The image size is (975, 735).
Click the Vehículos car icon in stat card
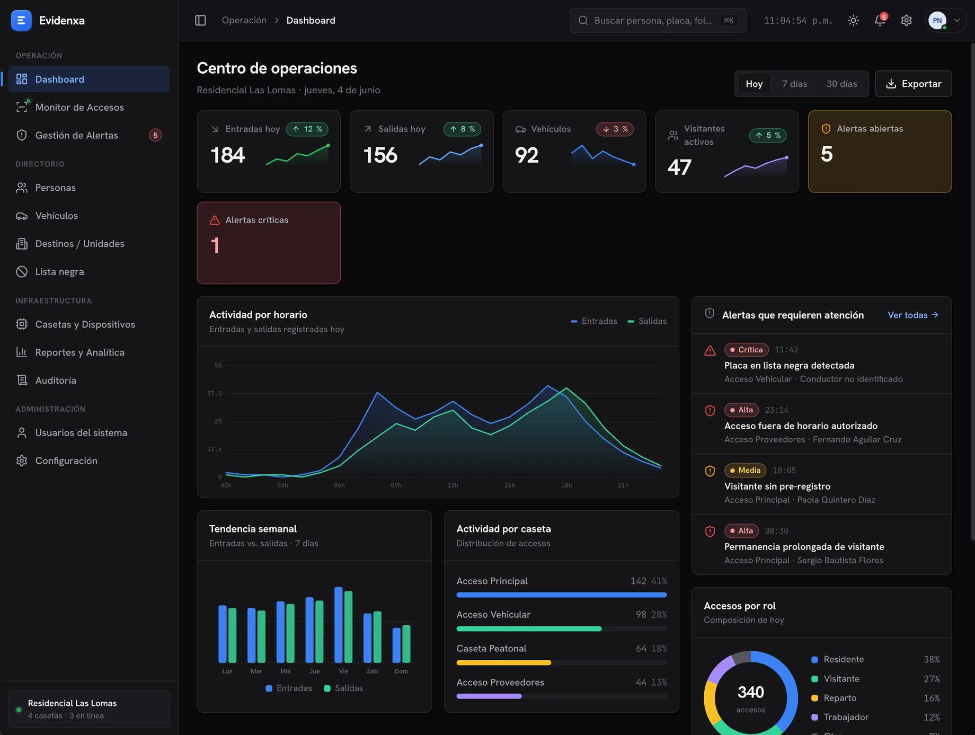(x=521, y=129)
